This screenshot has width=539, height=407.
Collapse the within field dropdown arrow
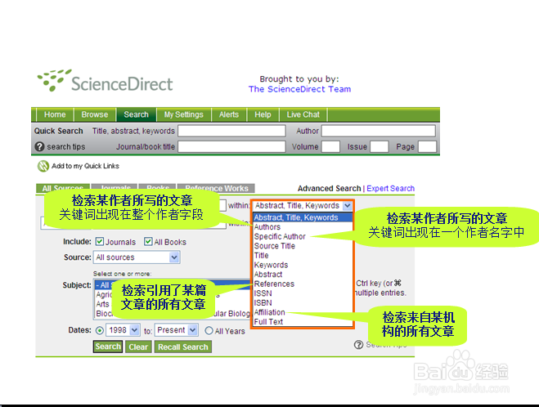(348, 206)
